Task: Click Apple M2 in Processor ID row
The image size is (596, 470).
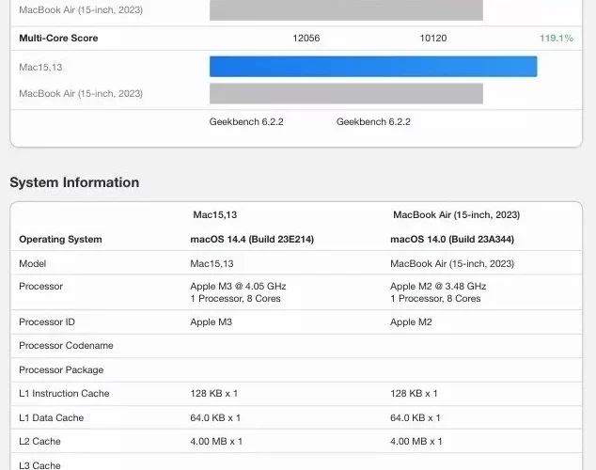Action: [411, 321]
